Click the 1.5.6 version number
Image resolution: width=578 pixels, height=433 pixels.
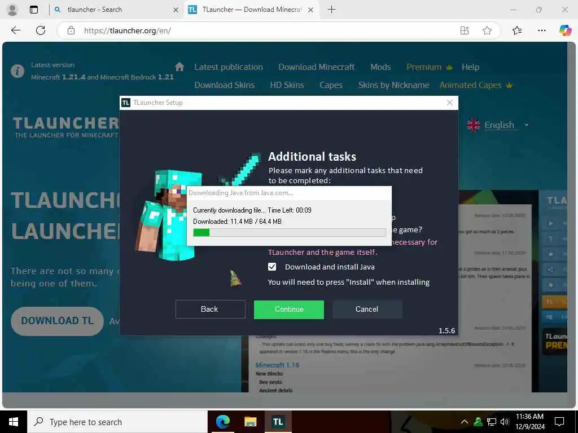click(x=446, y=330)
